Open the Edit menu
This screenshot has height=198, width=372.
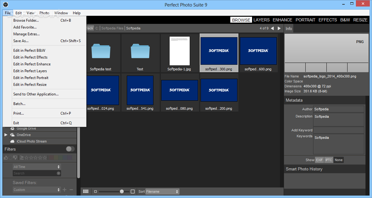pos(19,13)
